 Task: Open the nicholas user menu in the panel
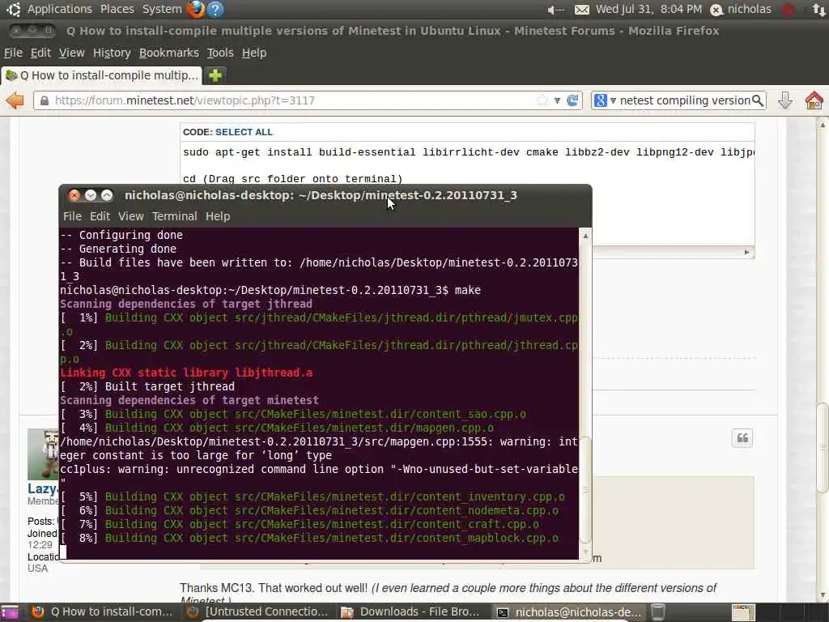point(742,9)
